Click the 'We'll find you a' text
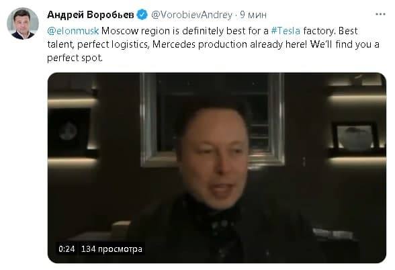395x270 pixels. [345, 44]
